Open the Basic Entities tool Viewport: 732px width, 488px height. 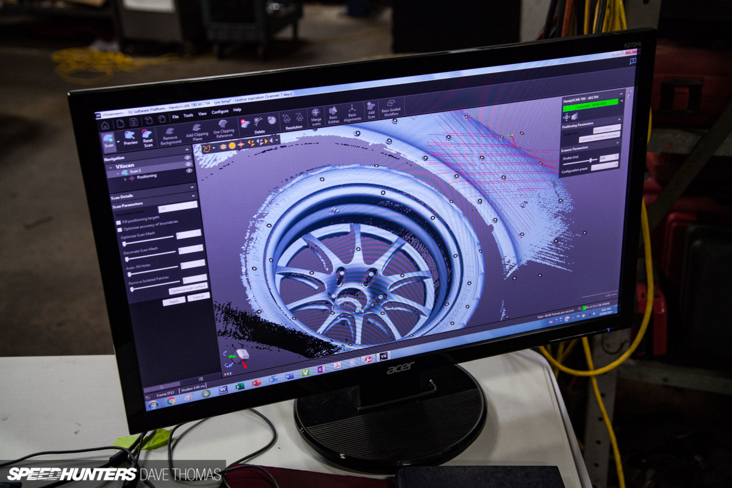pyautogui.click(x=333, y=115)
